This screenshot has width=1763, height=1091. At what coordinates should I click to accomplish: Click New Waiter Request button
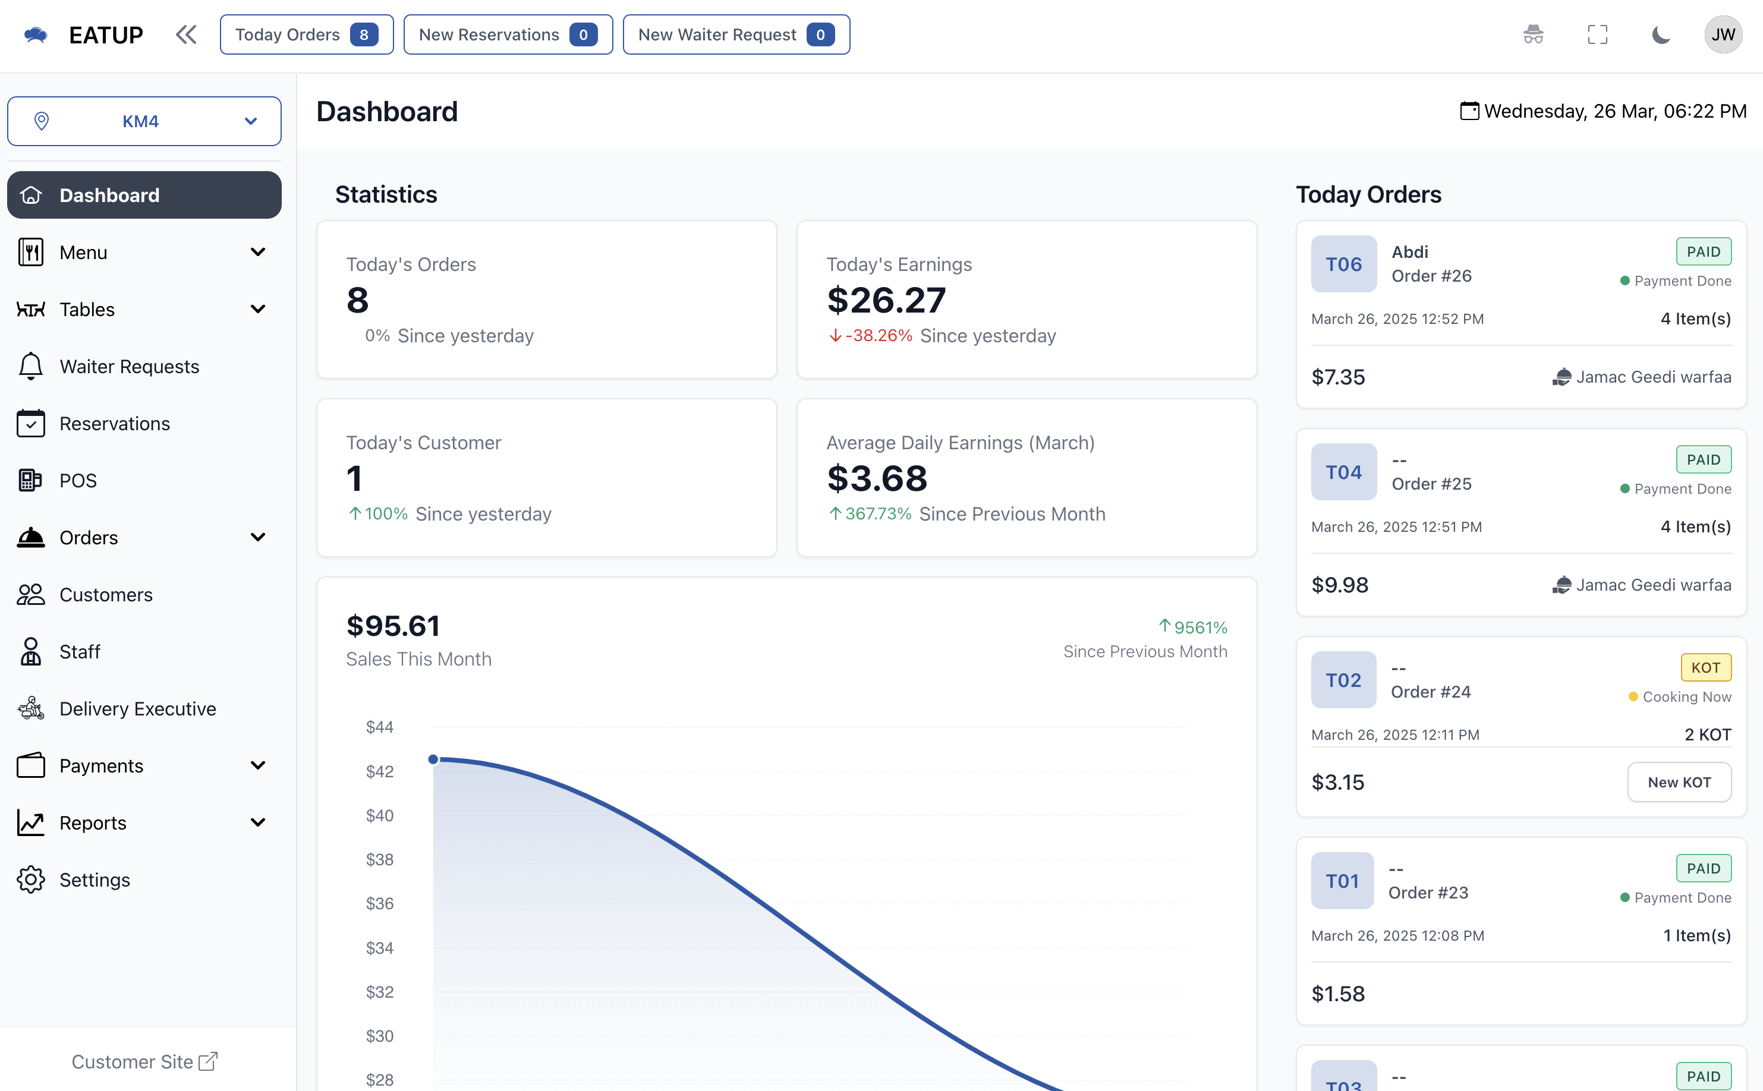(736, 34)
